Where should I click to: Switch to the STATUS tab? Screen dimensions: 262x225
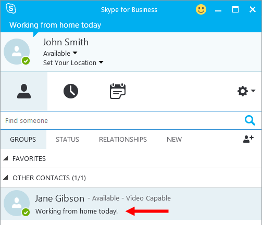67,140
